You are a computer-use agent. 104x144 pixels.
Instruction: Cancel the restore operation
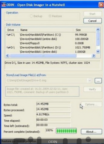tap(92, 21)
